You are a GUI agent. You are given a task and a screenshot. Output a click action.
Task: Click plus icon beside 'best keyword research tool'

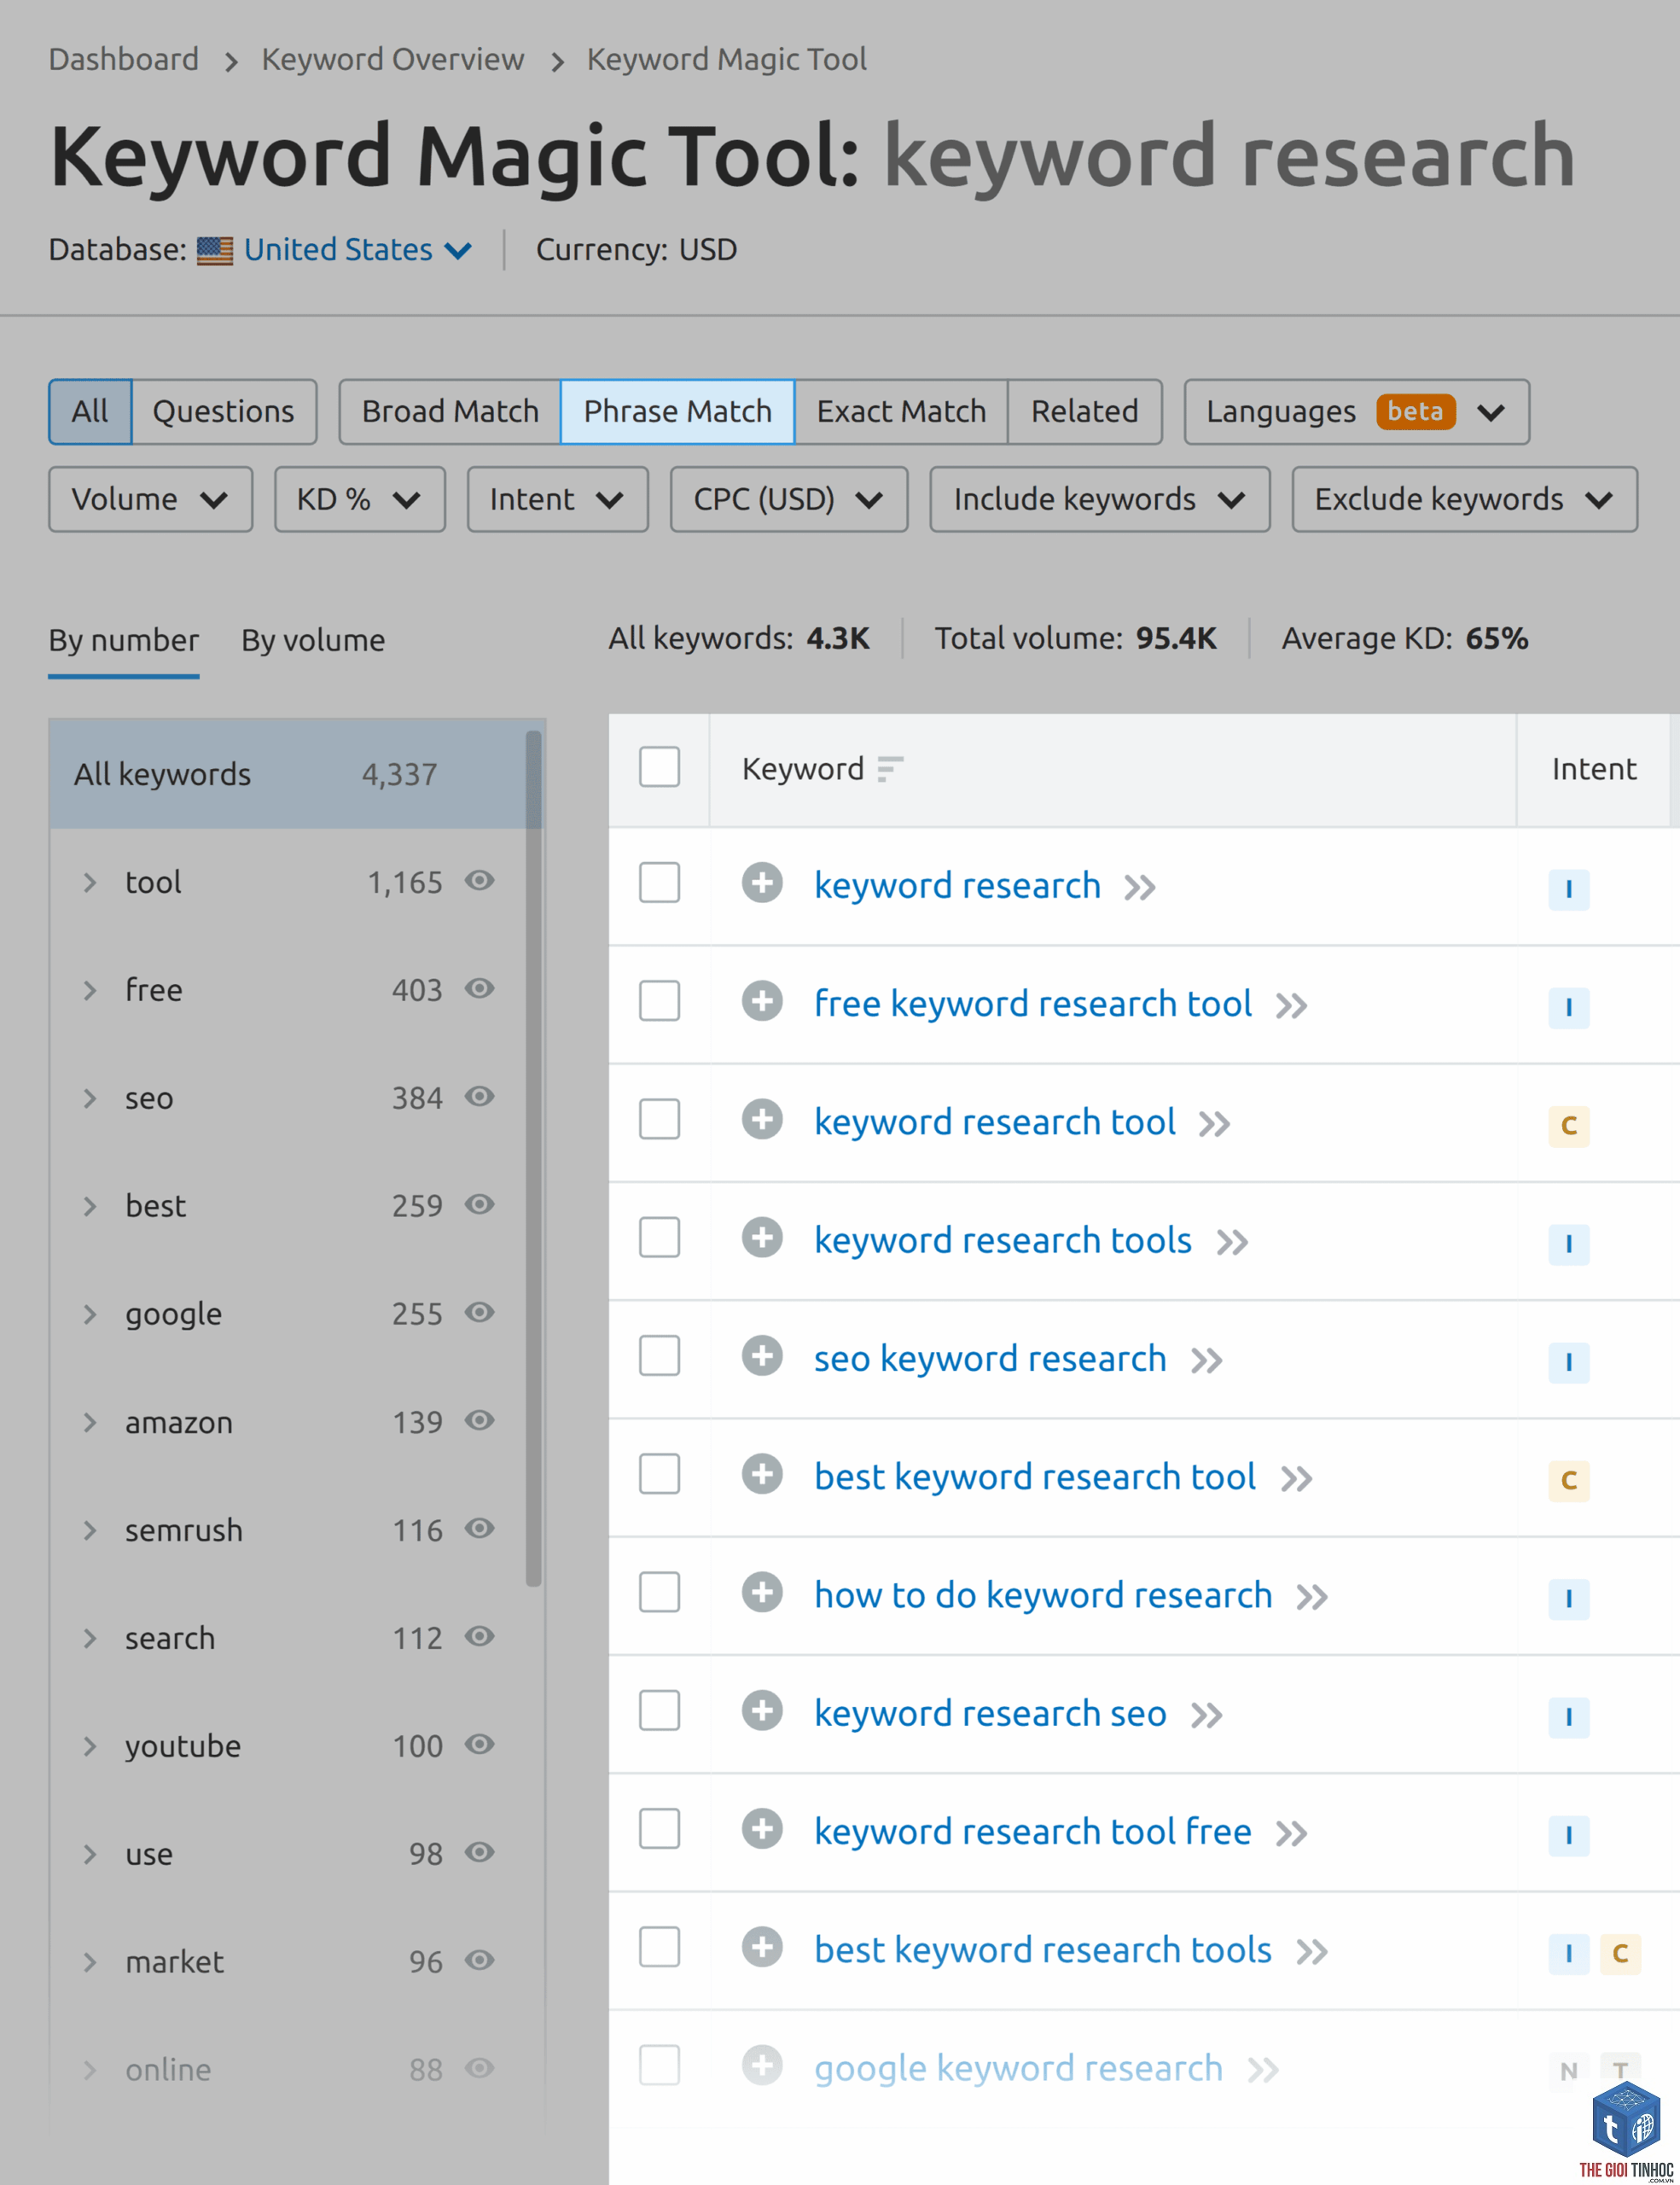[762, 1474]
